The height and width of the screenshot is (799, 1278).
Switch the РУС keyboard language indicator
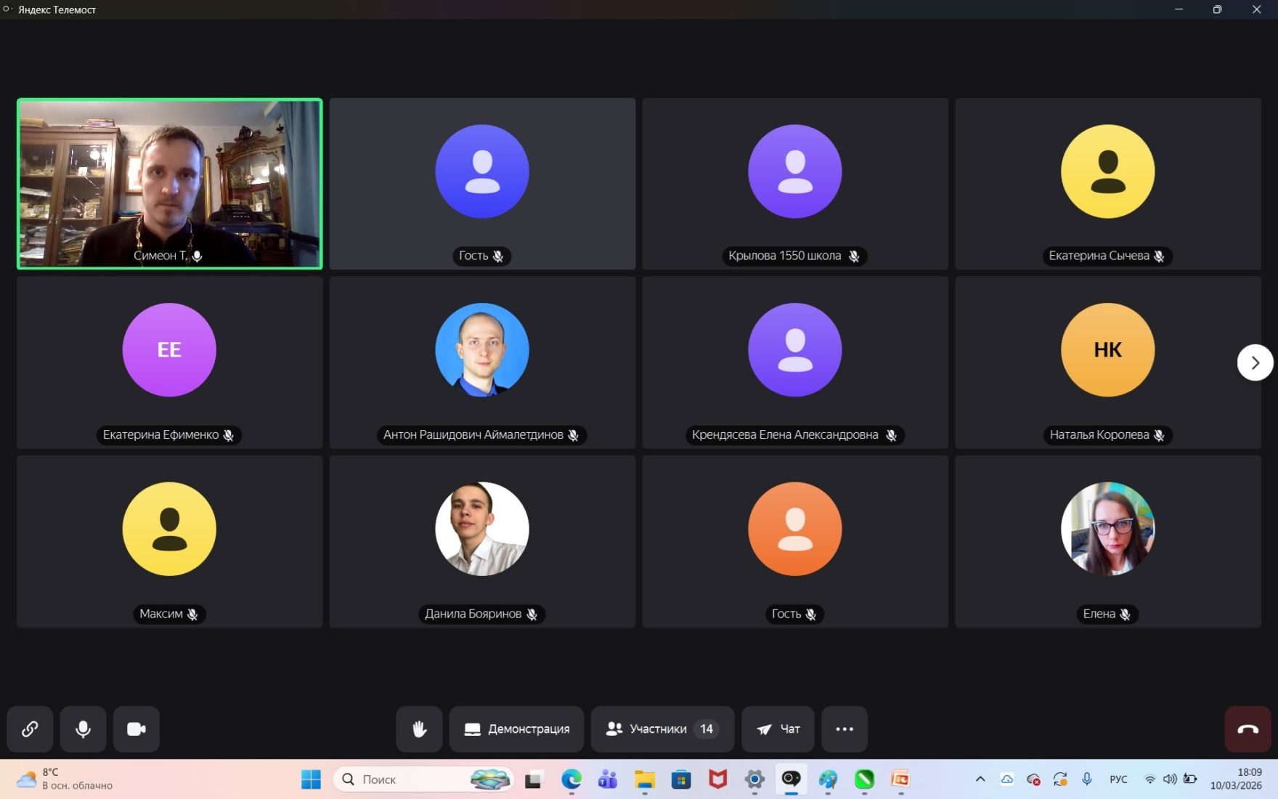[x=1118, y=779]
